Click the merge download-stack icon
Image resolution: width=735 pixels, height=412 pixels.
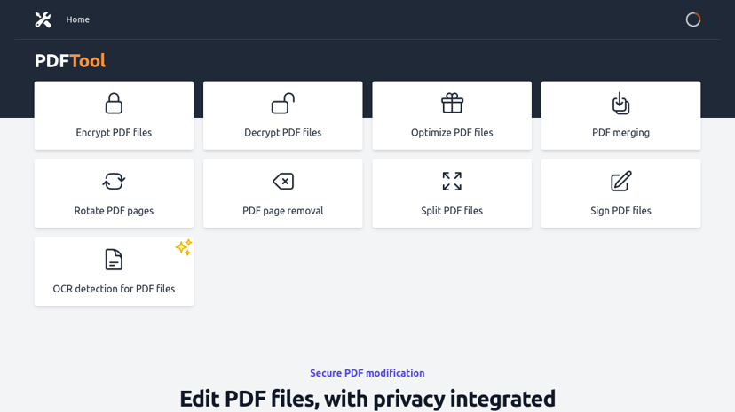pyautogui.click(x=620, y=104)
